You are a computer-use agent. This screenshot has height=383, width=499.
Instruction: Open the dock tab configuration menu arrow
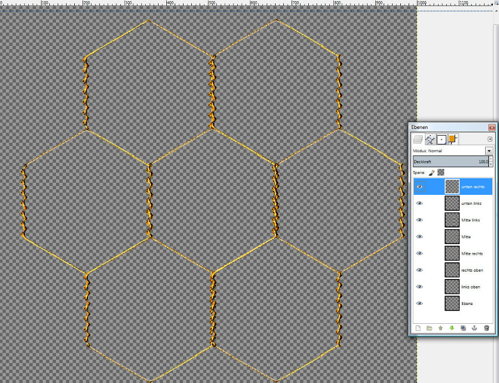490,139
